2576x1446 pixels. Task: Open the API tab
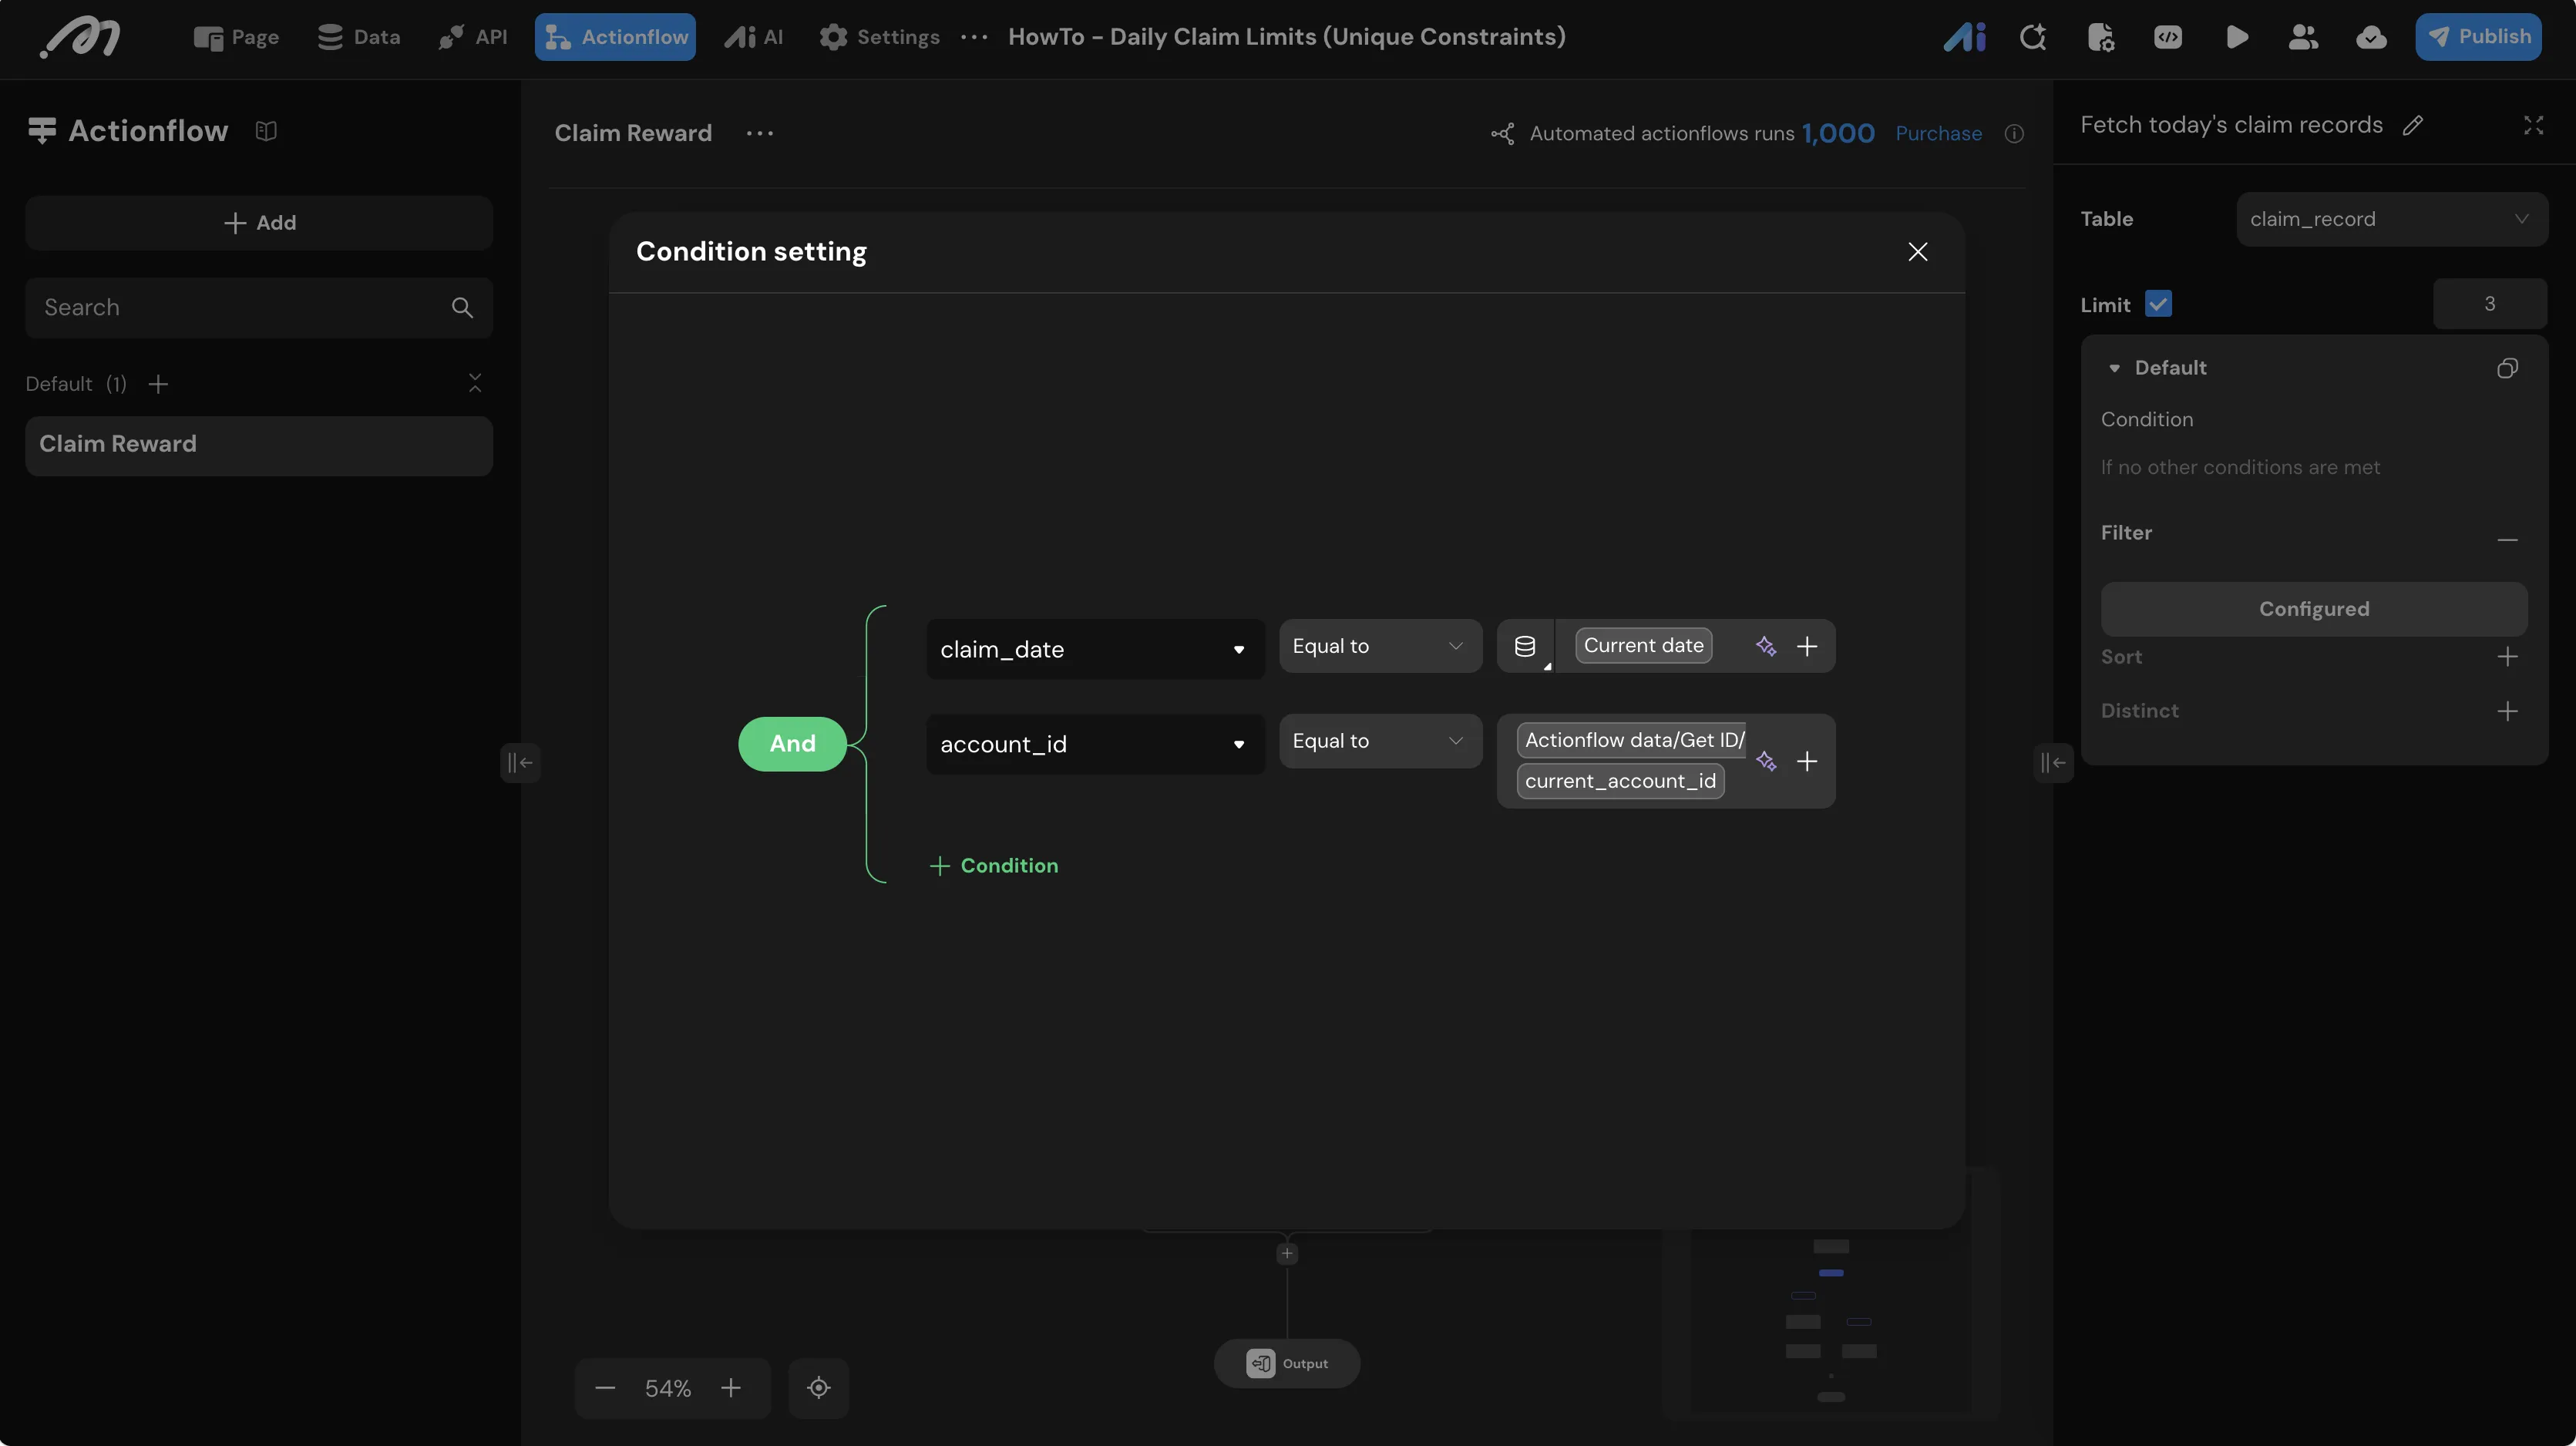click(x=473, y=37)
